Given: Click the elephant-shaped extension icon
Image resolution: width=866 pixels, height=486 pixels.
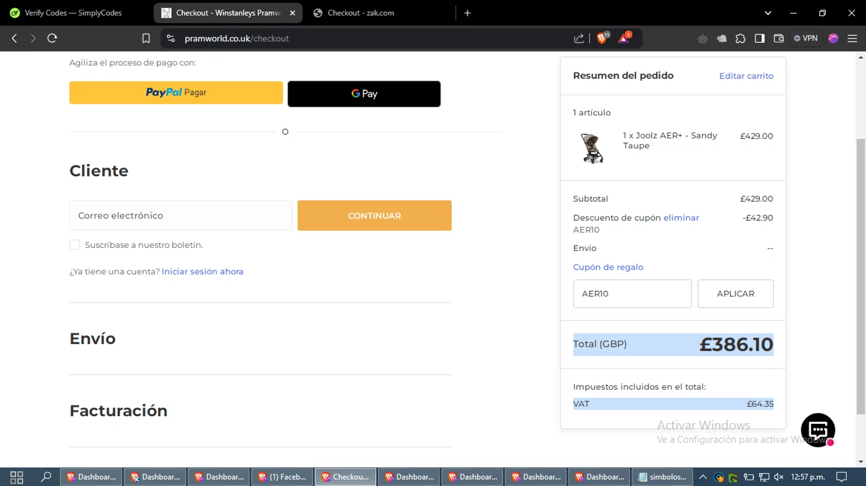Looking at the screenshot, I should click(722, 39).
